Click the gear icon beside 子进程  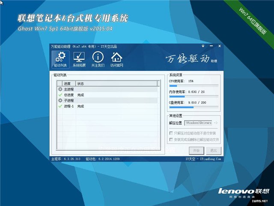point(60,100)
